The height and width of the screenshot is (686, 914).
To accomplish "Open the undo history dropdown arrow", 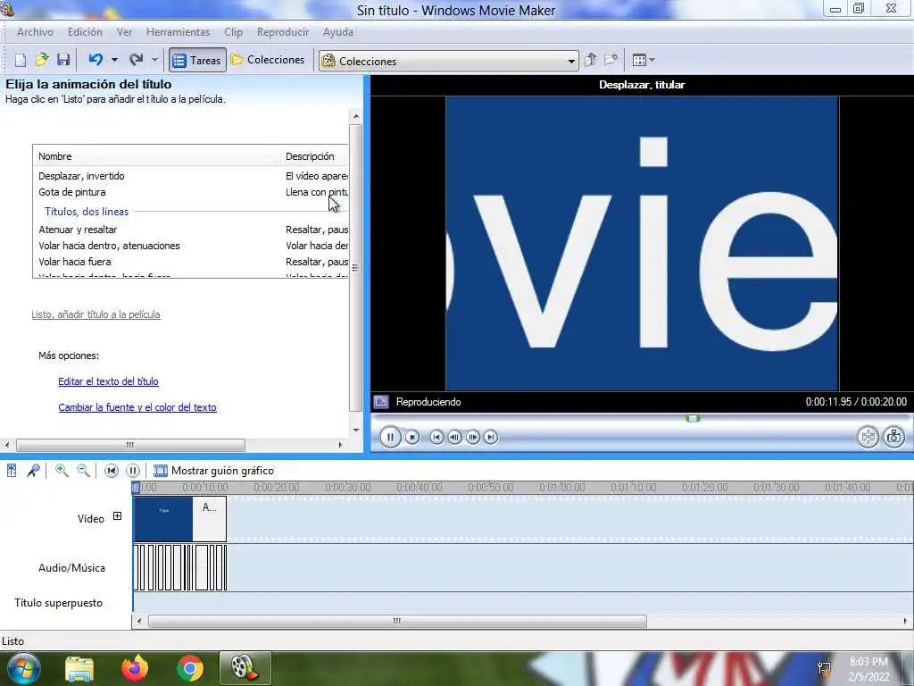I will (114, 60).
